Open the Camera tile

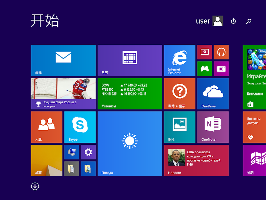(221, 69)
